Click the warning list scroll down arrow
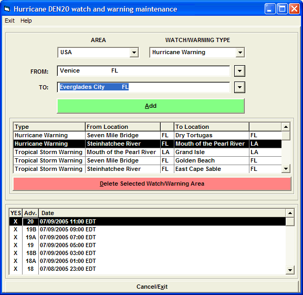 coord(286,169)
